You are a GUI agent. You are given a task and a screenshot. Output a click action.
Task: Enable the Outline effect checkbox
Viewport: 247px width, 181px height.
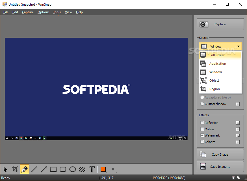point(202,129)
